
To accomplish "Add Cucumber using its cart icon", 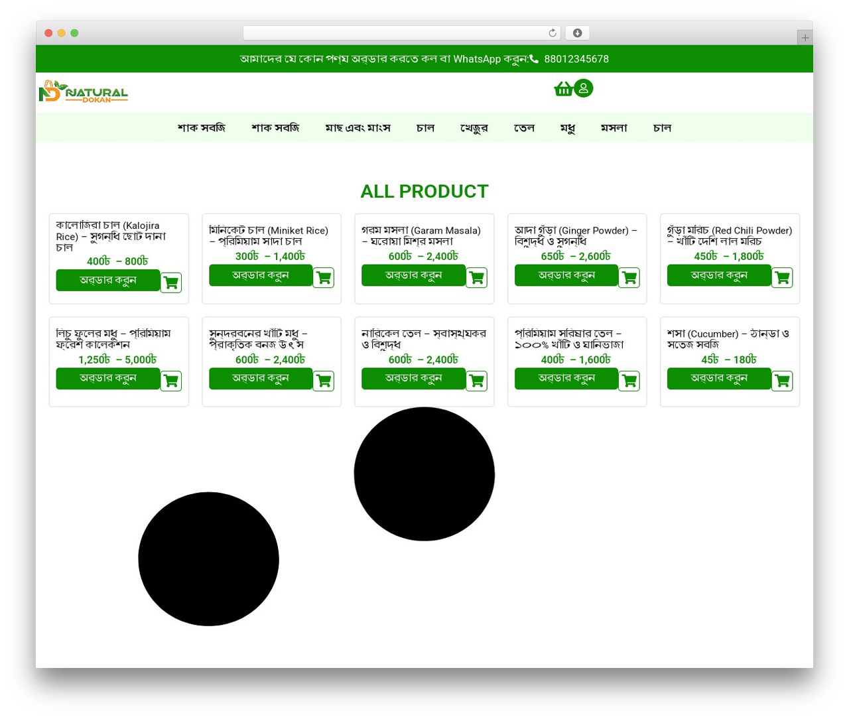I will coord(783,381).
